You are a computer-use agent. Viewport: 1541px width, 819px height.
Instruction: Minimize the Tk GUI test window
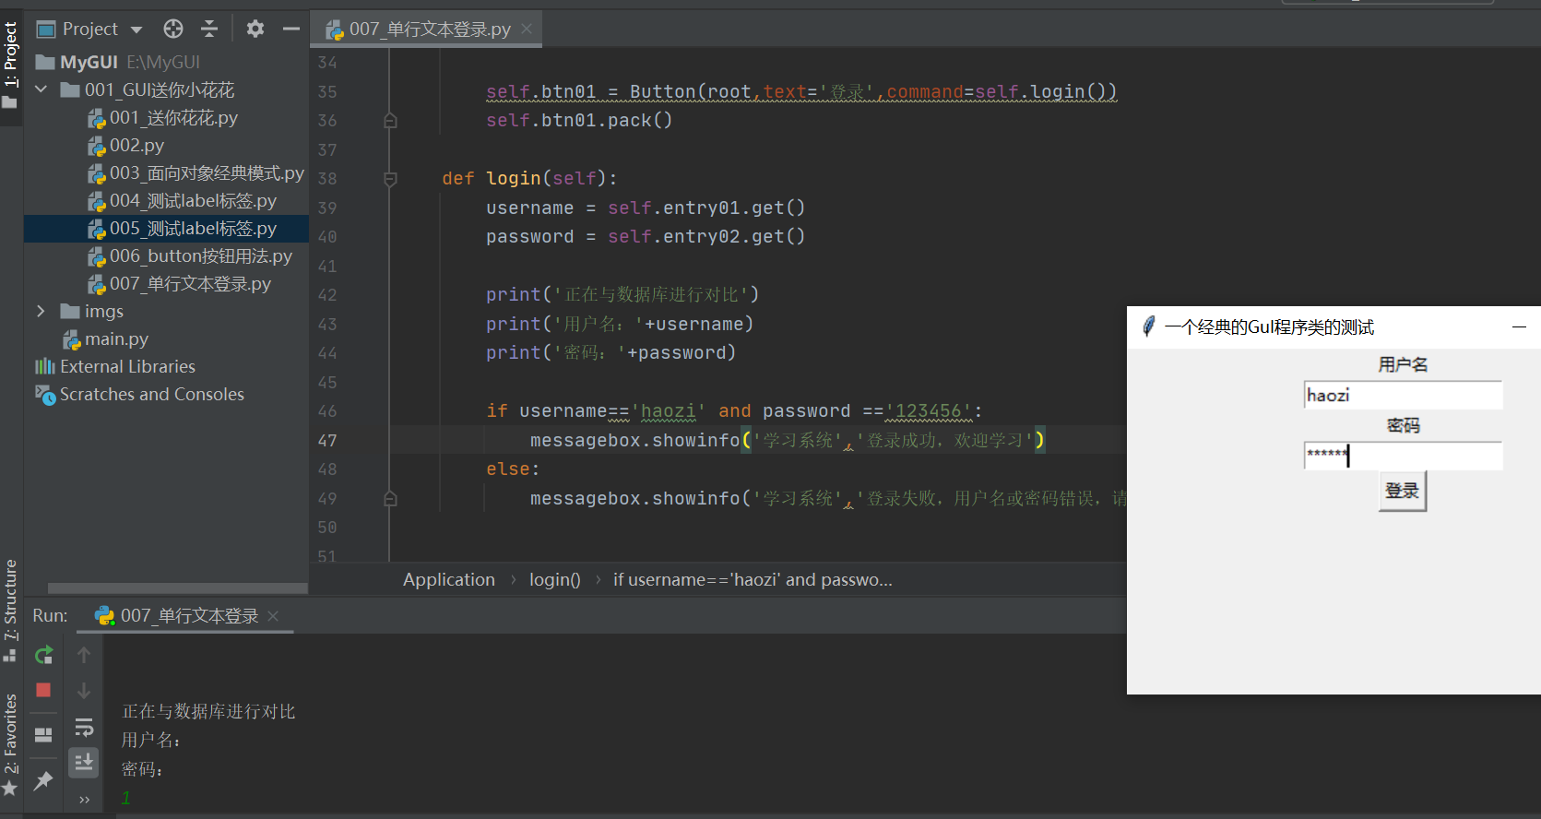pos(1519,326)
